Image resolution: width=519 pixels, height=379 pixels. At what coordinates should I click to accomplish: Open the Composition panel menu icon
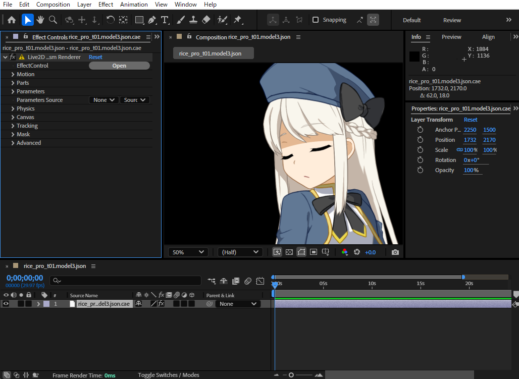pos(298,37)
